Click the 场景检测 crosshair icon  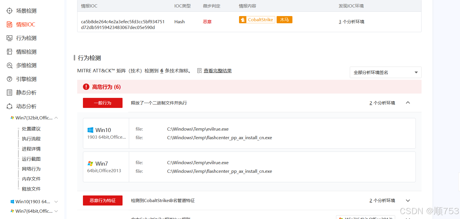pos(9,11)
